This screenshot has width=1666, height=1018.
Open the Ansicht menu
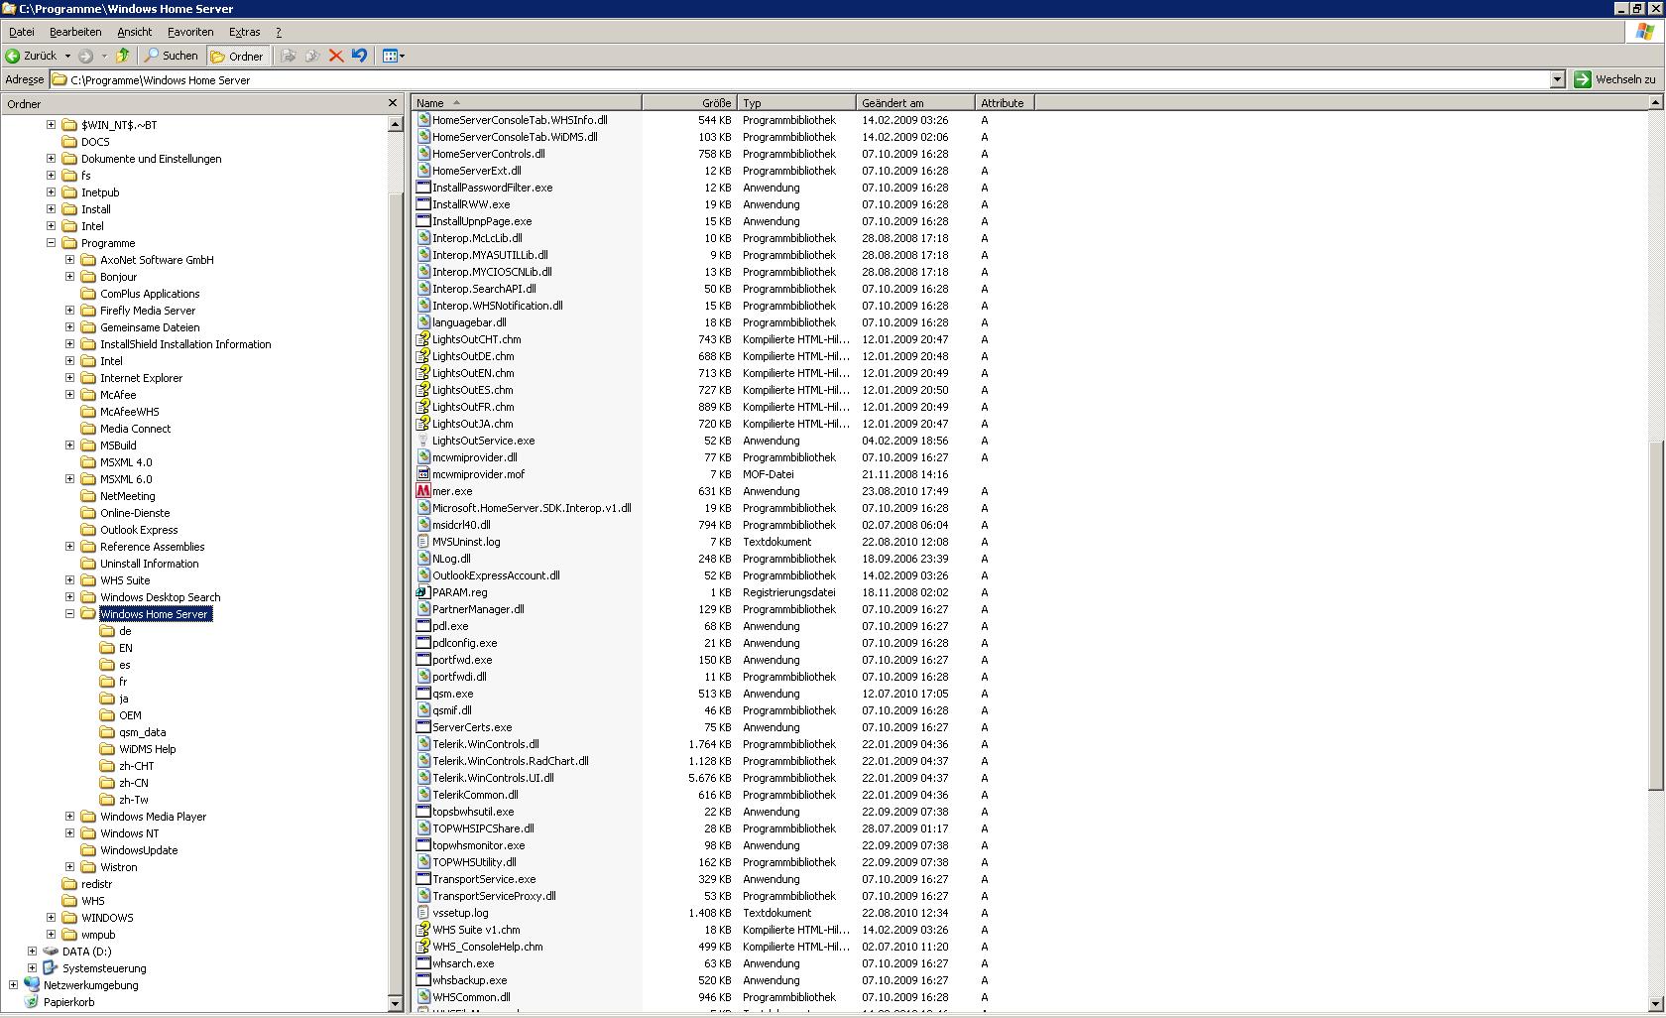click(135, 32)
